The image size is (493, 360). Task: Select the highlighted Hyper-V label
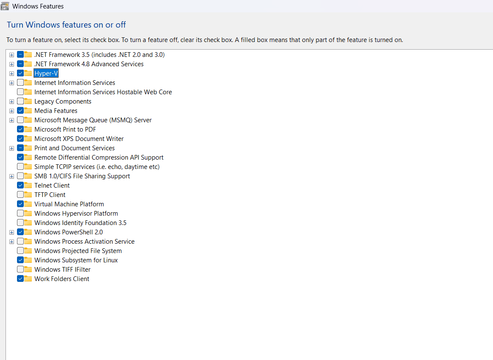coord(46,73)
